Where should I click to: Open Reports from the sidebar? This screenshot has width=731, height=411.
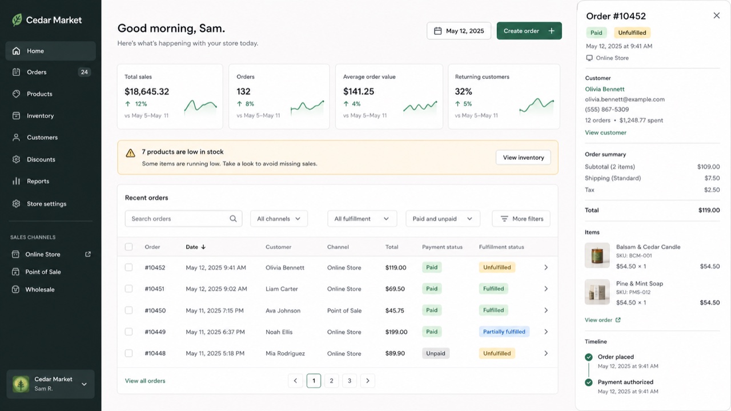tap(51, 181)
